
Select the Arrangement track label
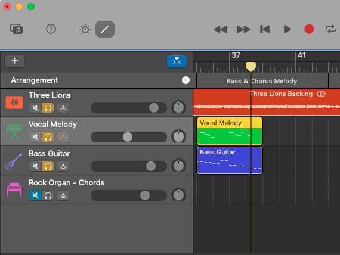click(35, 80)
